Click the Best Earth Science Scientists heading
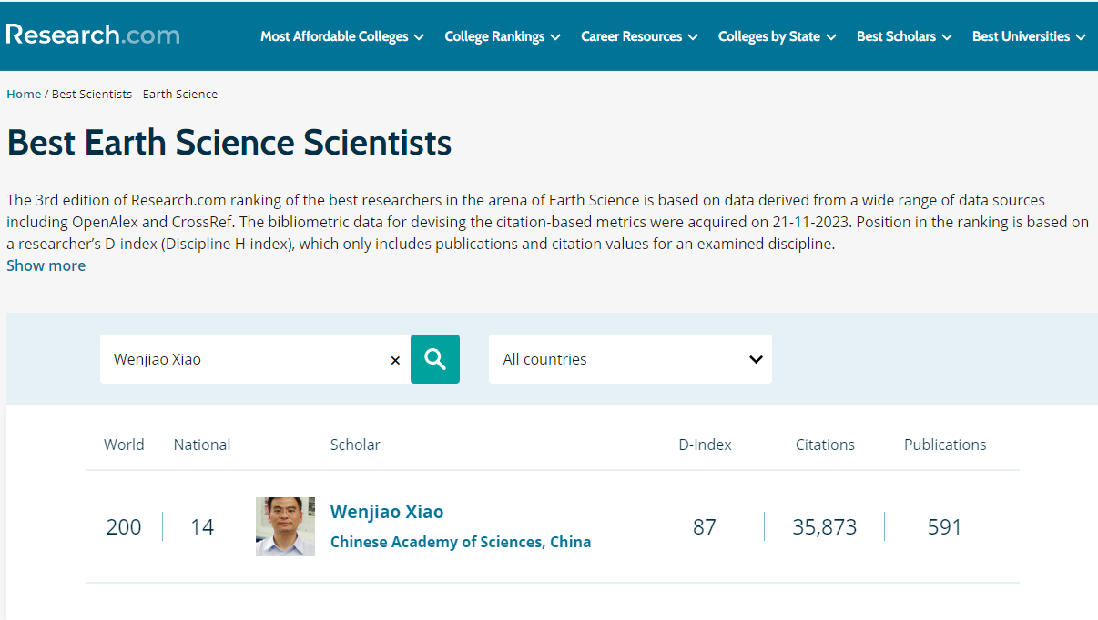1098x620 pixels. [229, 143]
